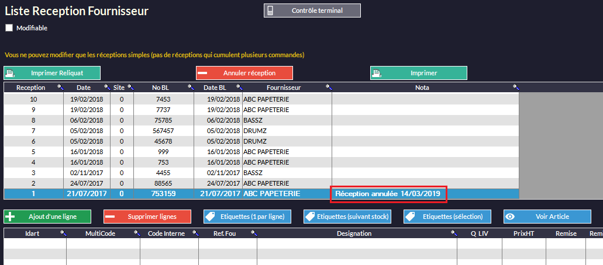Click the search icon in Nota column header
Viewport: 603px width, 265px height.
(515, 88)
